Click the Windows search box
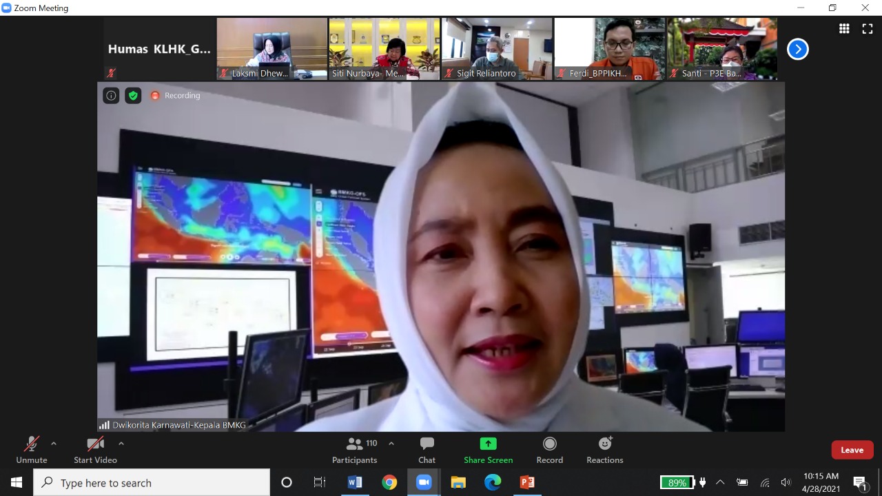The image size is (882, 496). pos(152,483)
